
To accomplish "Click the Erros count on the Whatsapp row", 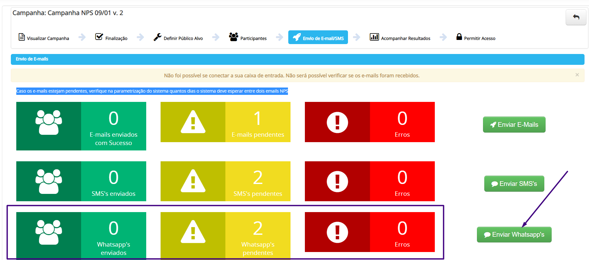I will coord(402,228).
